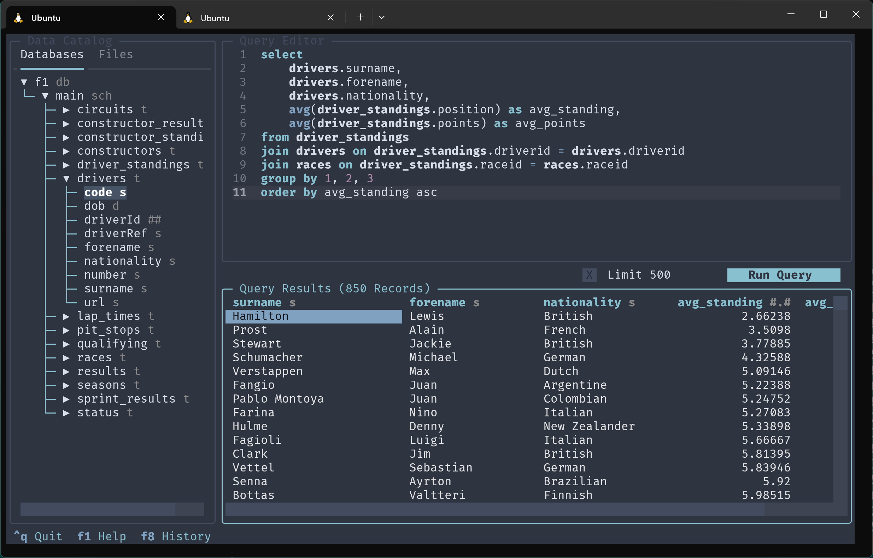Click the add new terminal tab icon
This screenshot has height=558, width=873.
tap(359, 17)
